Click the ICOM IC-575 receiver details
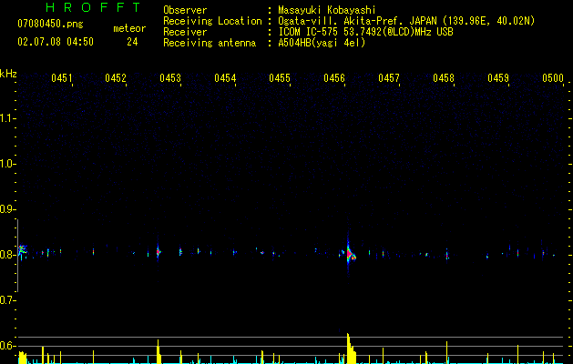Viewport: 573px width, 364px height. click(365, 32)
